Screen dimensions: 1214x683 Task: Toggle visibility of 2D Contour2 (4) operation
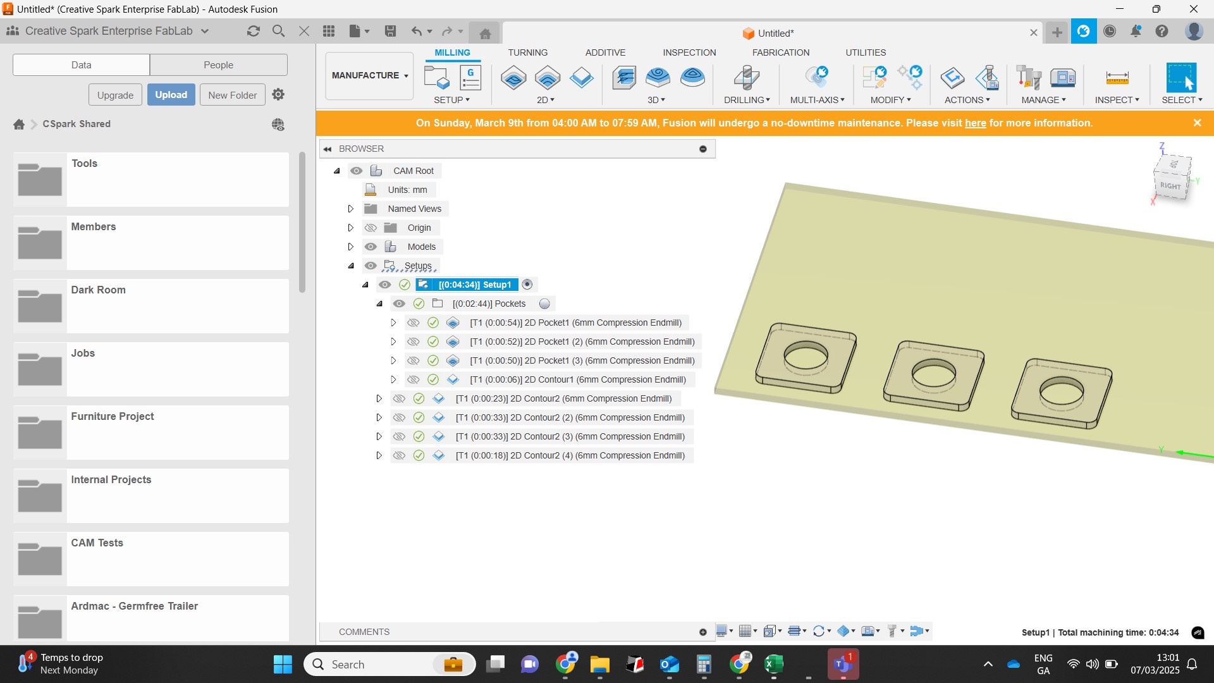click(399, 455)
